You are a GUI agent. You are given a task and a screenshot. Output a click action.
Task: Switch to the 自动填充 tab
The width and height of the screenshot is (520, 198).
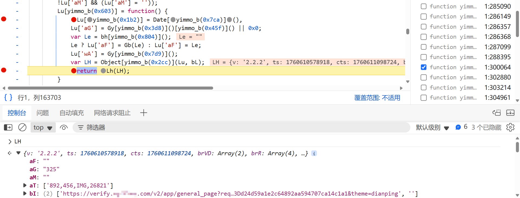[71, 113]
